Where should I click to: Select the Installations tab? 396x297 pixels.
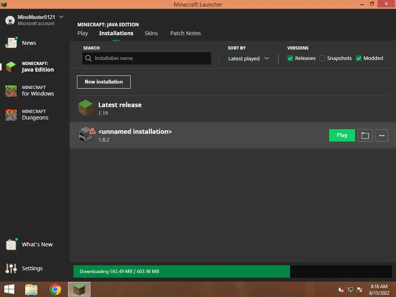(116, 33)
